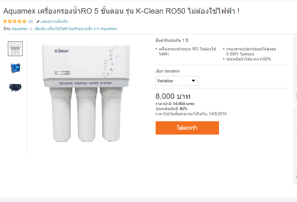The height and width of the screenshot is (202, 297).
Task: Click the large water filter product image
Action: coord(86,93)
